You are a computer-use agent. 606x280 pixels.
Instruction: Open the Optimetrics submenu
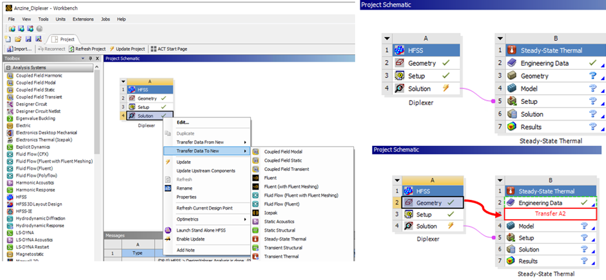207,219
